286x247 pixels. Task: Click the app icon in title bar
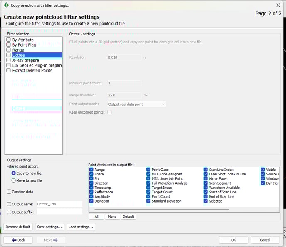tap(5, 5)
